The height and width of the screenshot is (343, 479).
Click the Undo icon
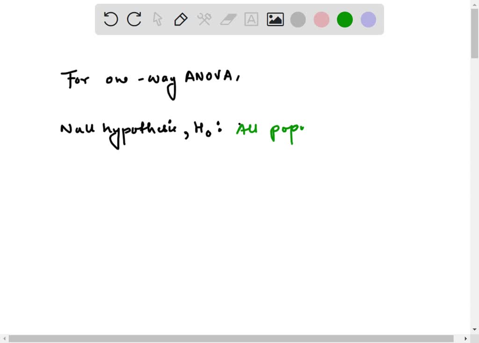point(110,19)
